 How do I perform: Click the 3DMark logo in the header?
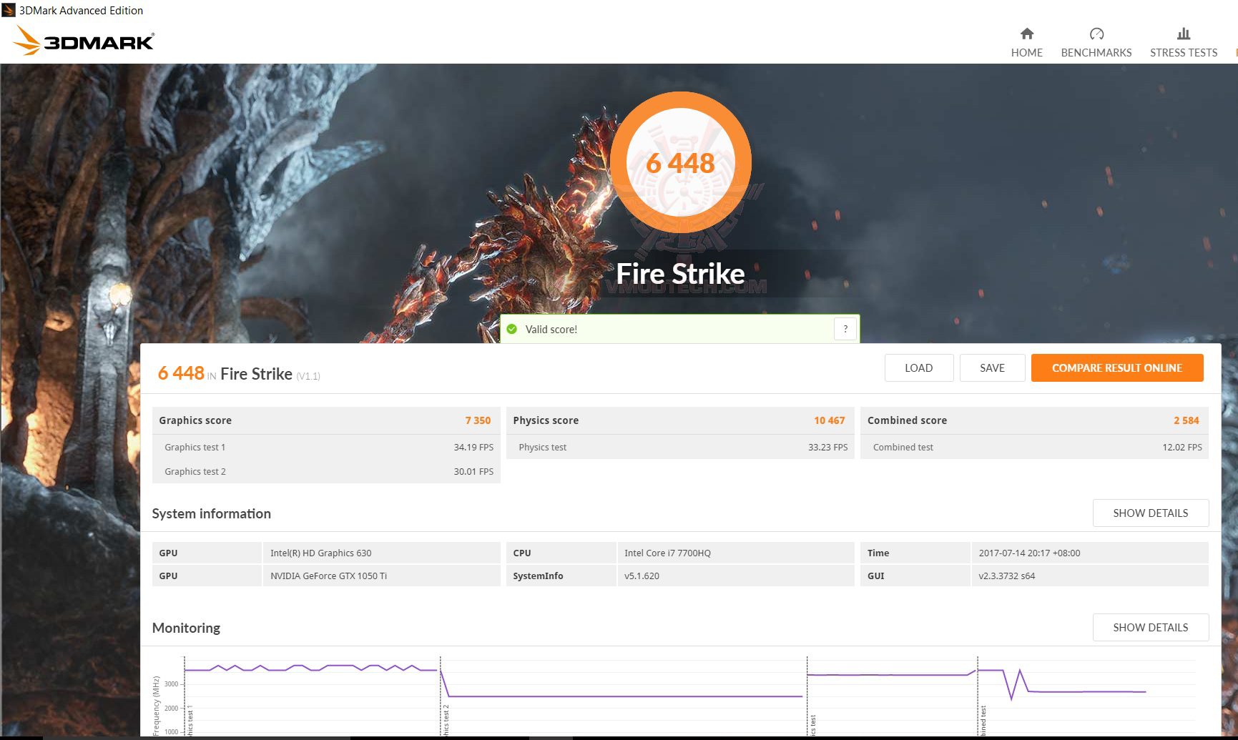[84, 41]
